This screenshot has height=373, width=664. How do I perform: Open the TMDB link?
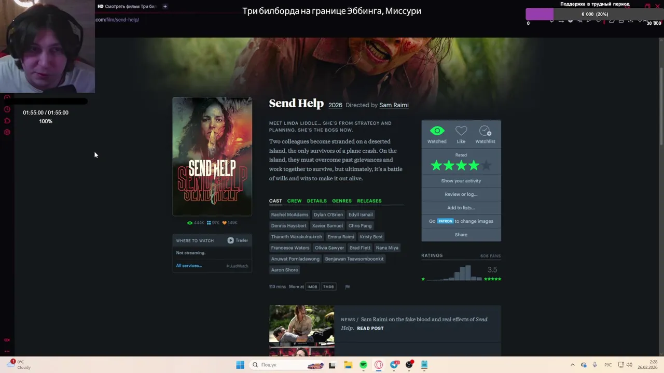coord(328,286)
